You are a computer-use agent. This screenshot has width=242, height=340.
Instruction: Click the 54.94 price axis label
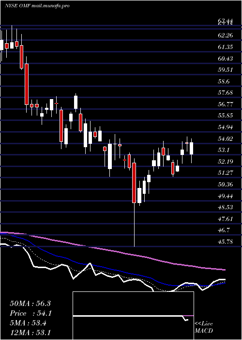(x=226, y=127)
